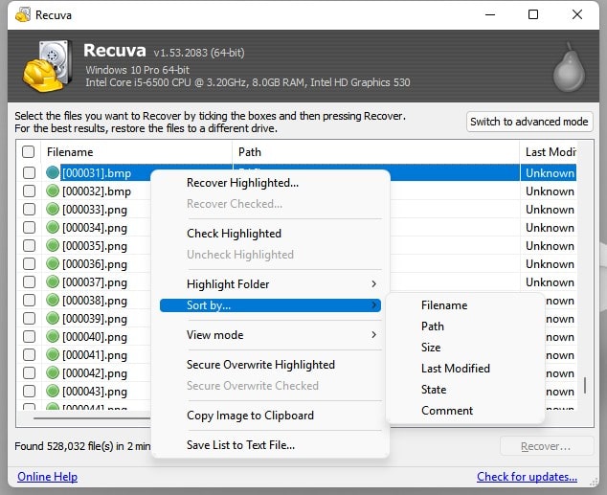This screenshot has width=607, height=495.
Task: Tick the checkbox for [000033].png
Action: (29, 209)
